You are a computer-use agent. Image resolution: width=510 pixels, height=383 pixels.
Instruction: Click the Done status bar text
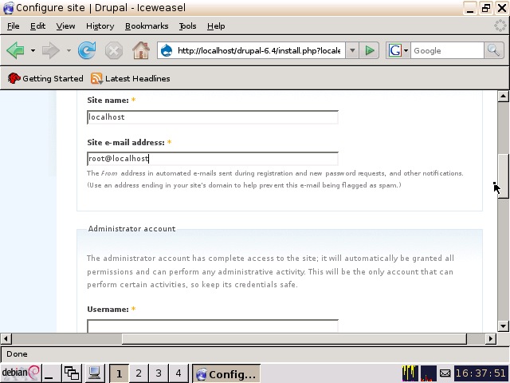[17, 354]
